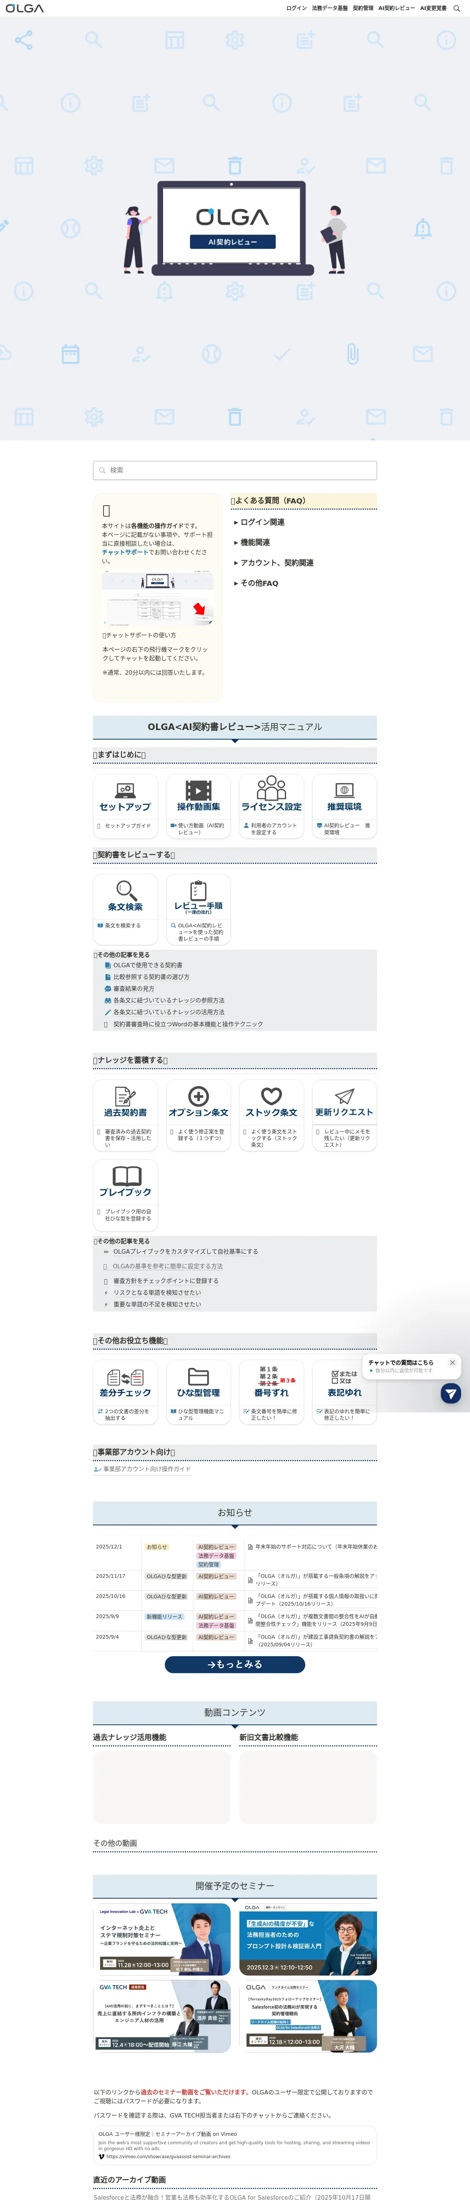Click the AI契約レビュー badge under OLGA logo
The height and width of the screenshot is (2200, 470).
pos(233,242)
